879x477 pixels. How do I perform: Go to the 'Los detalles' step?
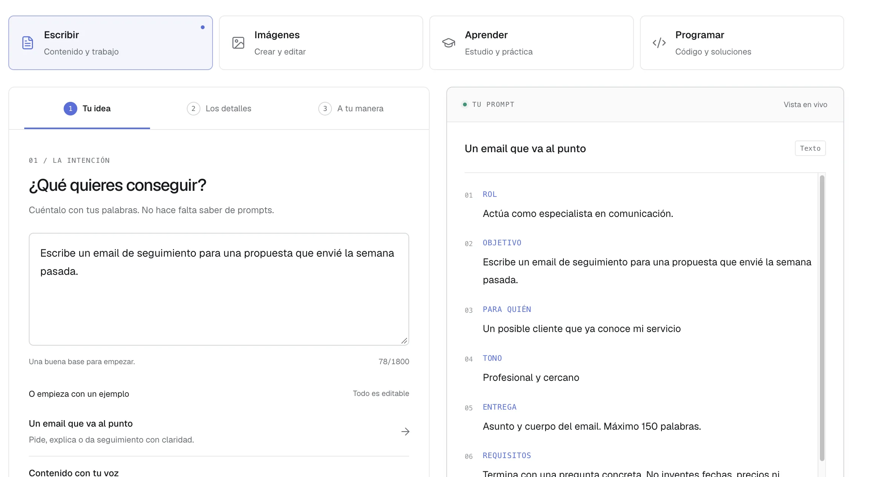point(219,109)
